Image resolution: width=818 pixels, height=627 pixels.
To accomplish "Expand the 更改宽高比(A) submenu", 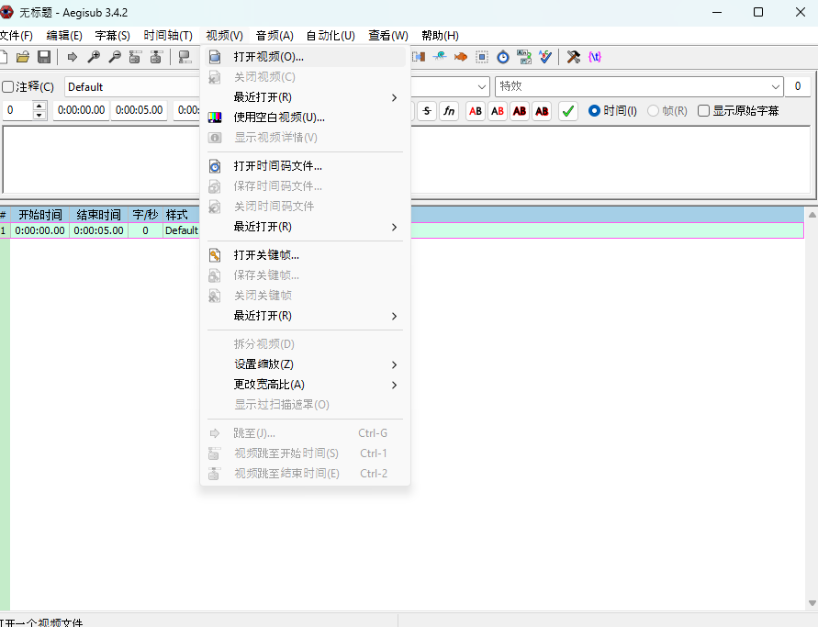I will tap(303, 385).
